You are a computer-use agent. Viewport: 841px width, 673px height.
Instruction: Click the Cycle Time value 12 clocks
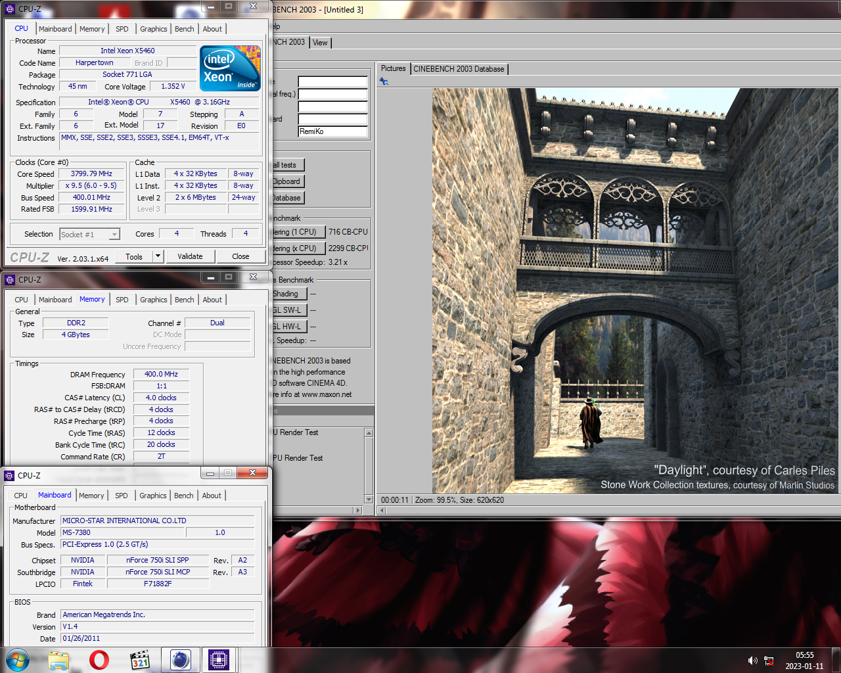(x=161, y=432)
